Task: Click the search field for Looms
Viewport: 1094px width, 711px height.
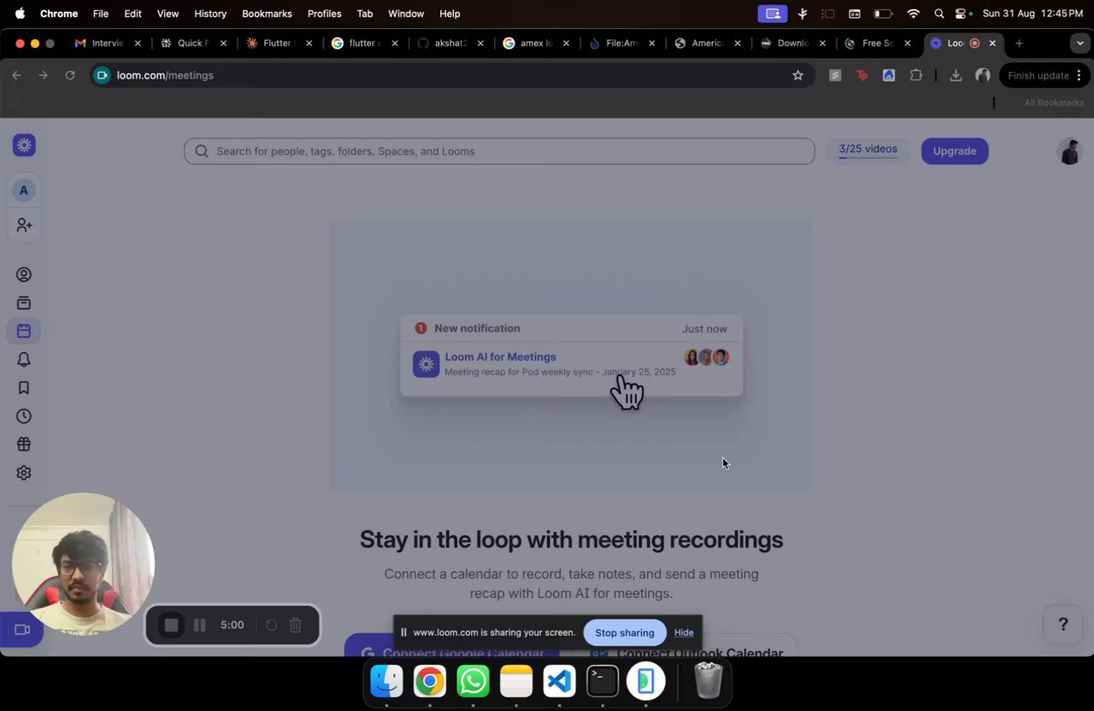Action: tap(499, 151)
